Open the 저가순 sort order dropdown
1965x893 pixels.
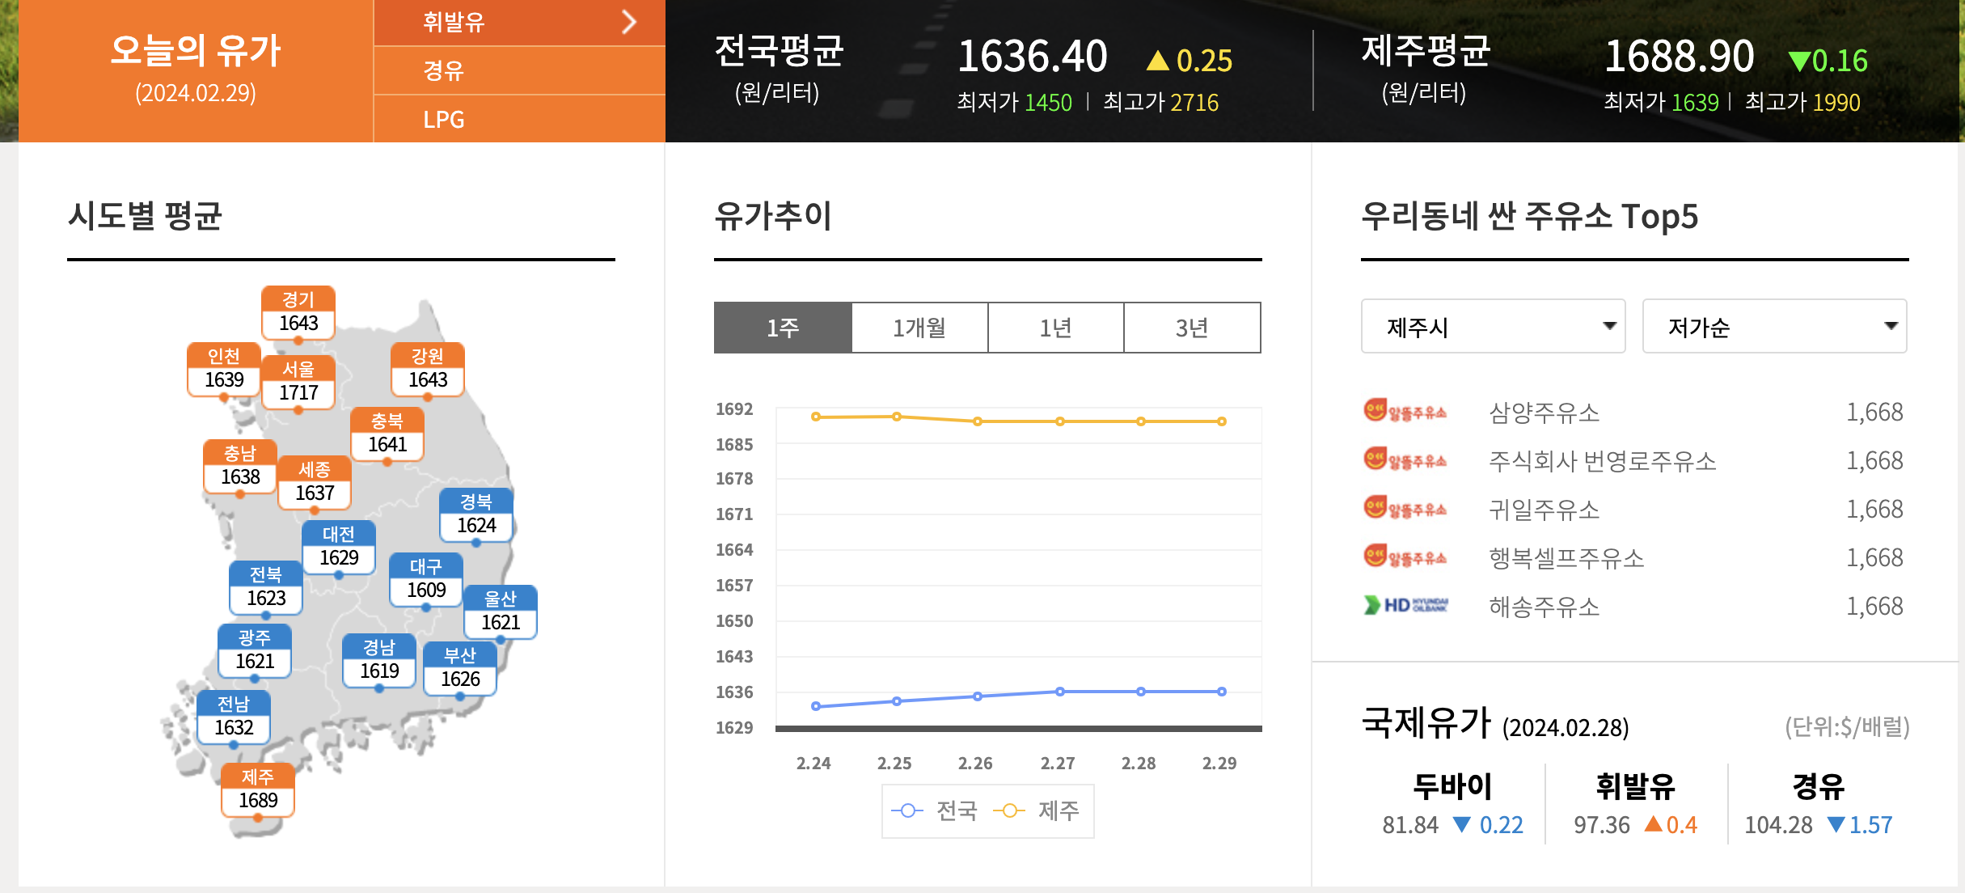[1774, 327]
